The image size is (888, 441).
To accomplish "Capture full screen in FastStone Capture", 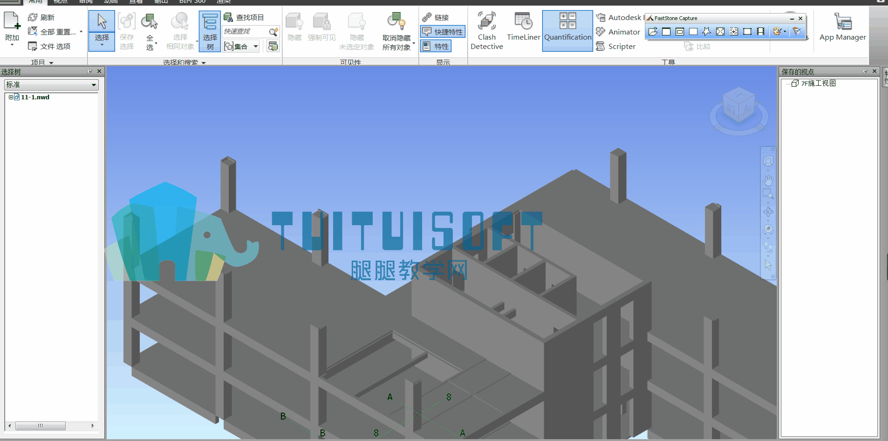I will pyautogui.click(x=720, y=31).
